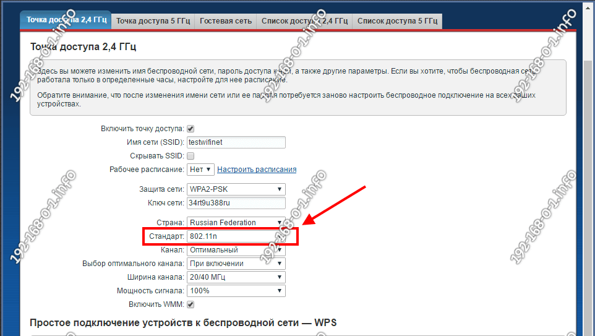Click the Простое подключение устройств WPS heading
The width and height of the screenshot is (595, 336).
[x=183, y=323]
